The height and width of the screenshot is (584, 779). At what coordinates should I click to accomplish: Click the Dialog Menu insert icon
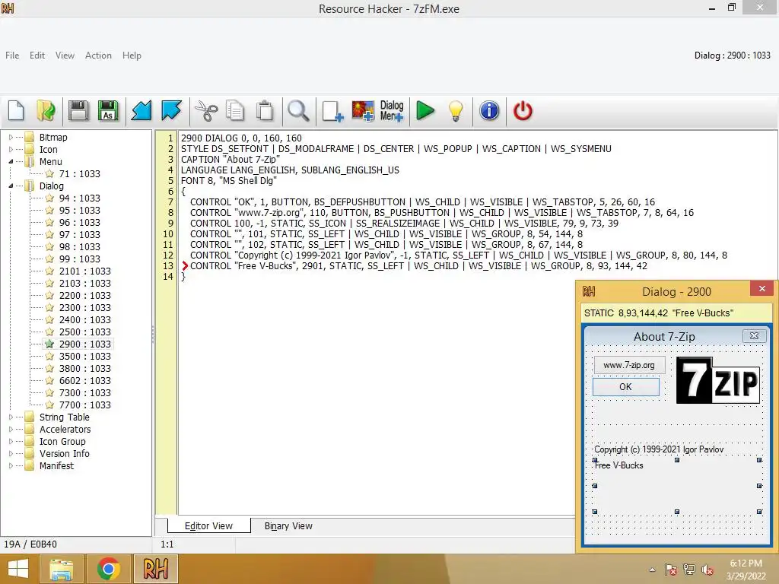(392, 110)
